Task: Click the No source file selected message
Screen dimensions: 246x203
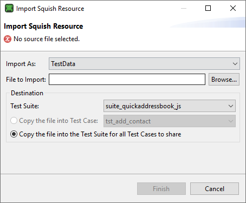Action: [47, 39]
